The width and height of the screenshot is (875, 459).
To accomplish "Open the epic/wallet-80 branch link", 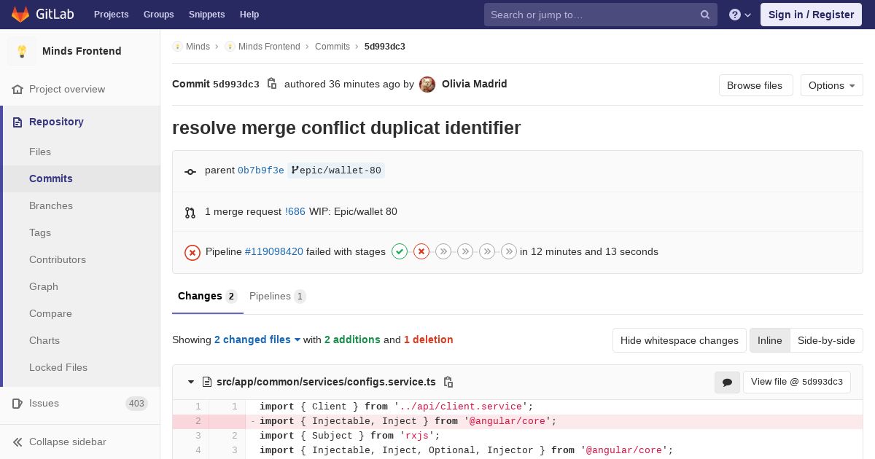I will 336,170.
